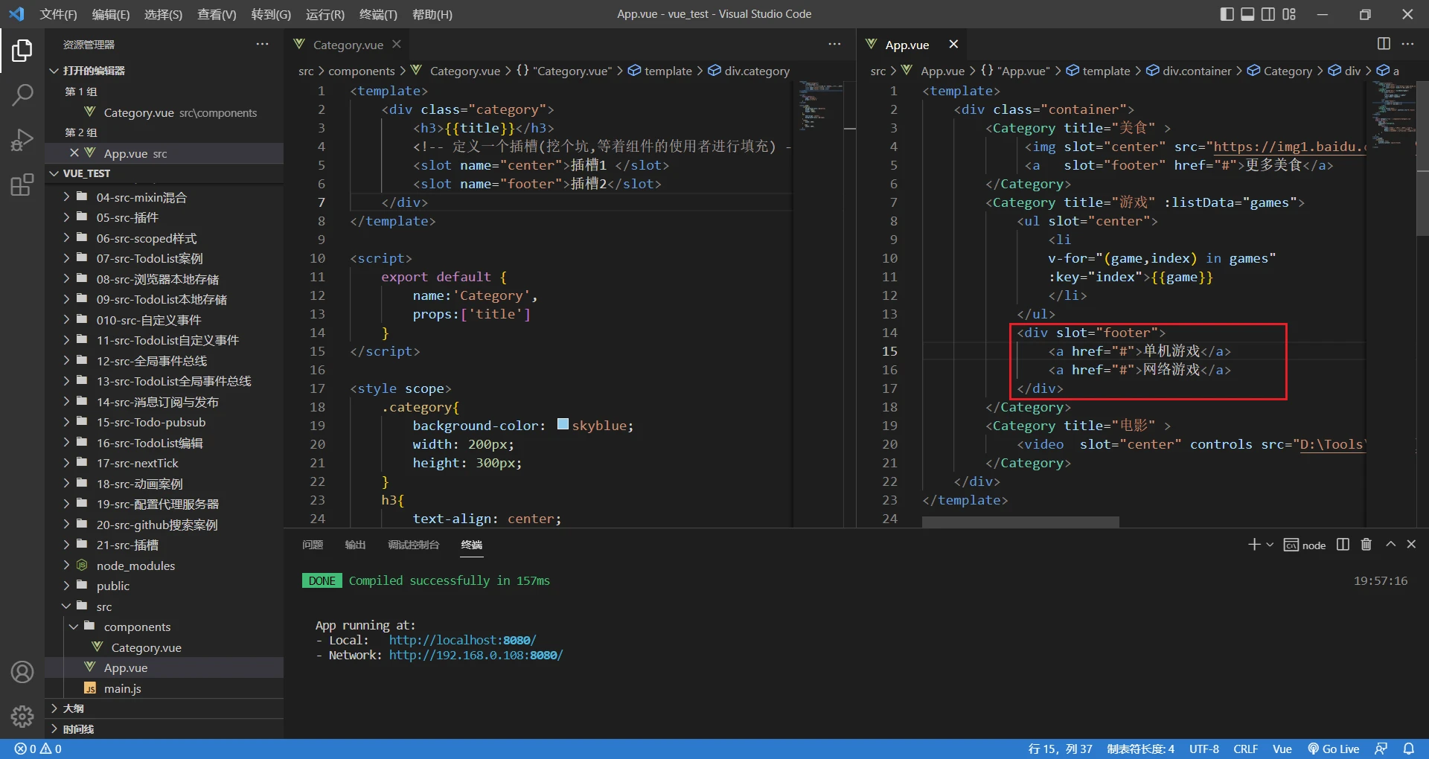
Task: Open the Extensions view
Action: pyautogui.click(x=22, y=185)
